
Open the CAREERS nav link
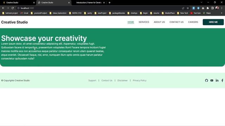tap(193, 22)
